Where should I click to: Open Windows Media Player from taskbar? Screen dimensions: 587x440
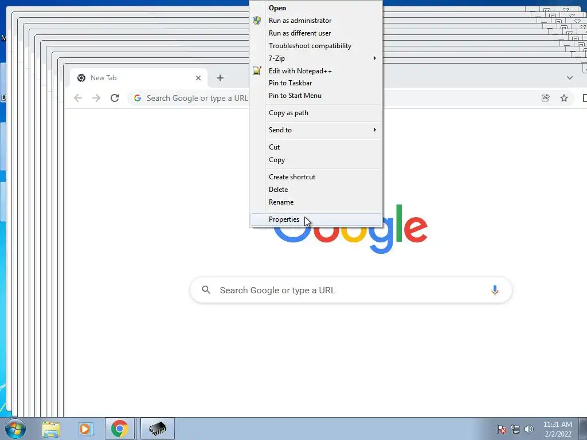85,429
